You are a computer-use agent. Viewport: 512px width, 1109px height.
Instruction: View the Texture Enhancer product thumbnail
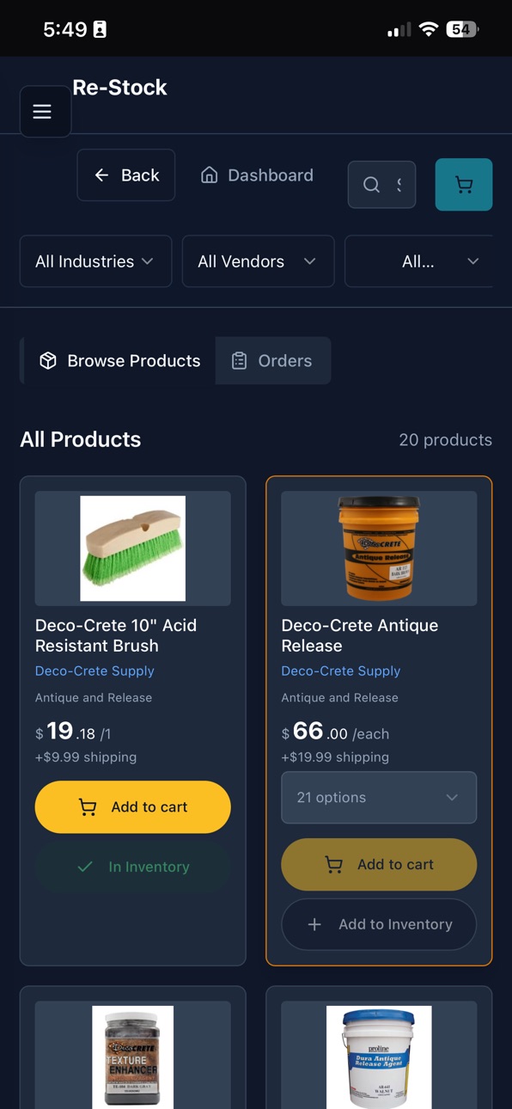[133, 1057]
